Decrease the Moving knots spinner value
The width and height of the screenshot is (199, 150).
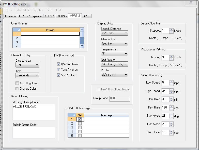[x=171, y=59]
